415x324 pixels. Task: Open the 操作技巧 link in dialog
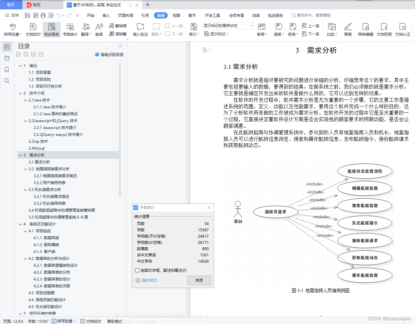146,280
